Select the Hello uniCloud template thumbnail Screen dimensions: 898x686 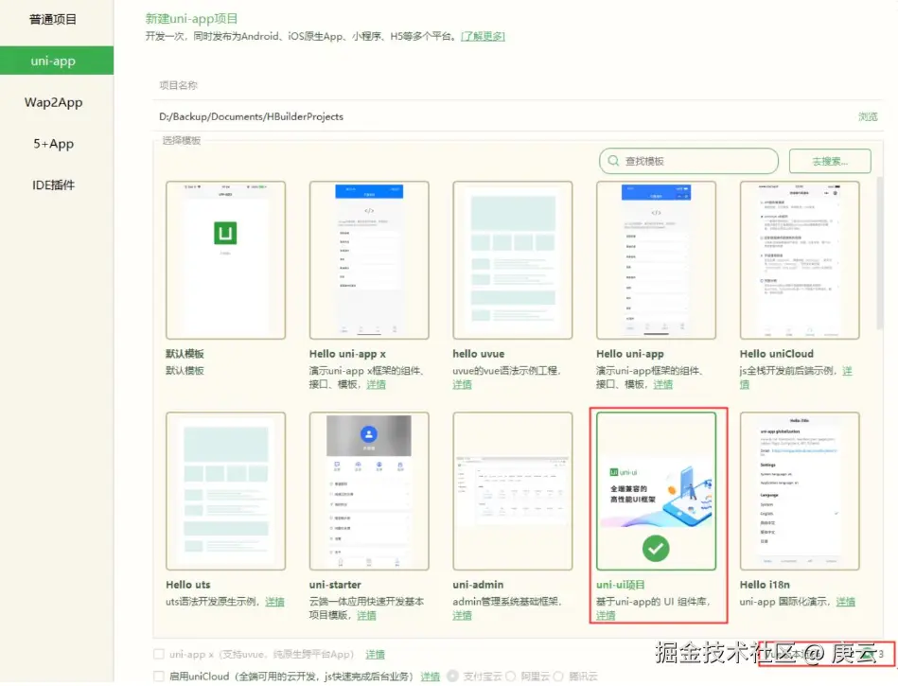(800, 260)
